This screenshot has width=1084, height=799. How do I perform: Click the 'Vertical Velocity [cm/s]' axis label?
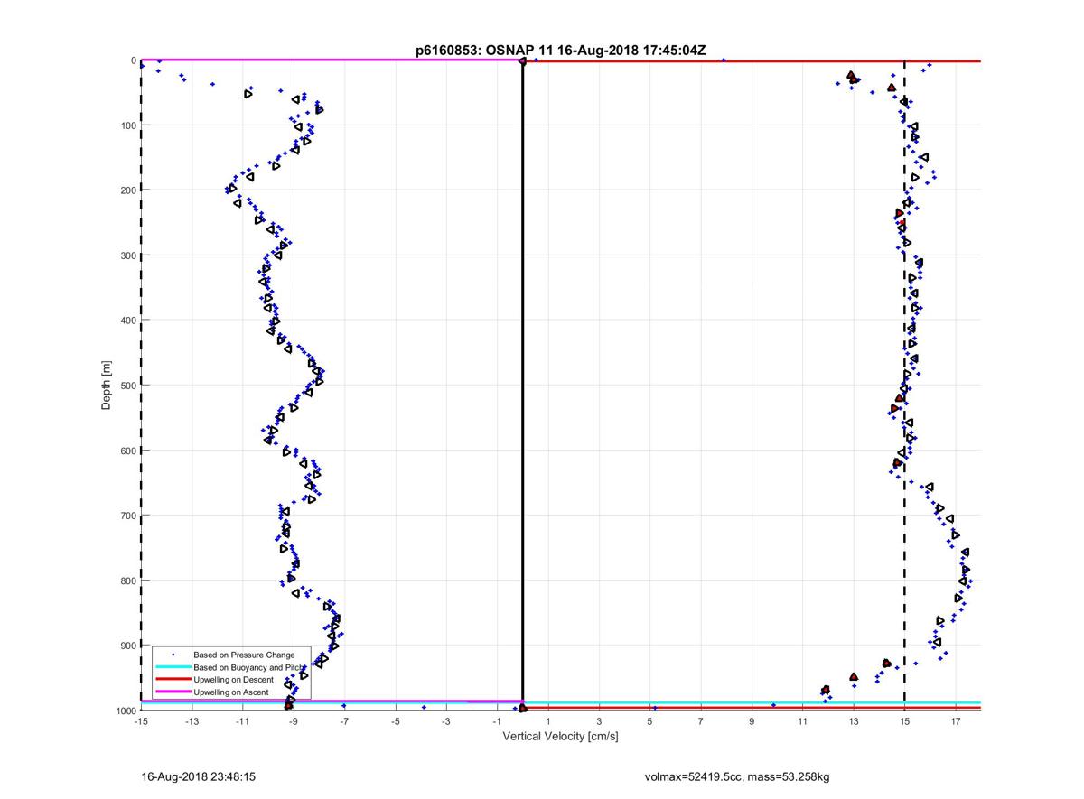[x=560, y=737]
